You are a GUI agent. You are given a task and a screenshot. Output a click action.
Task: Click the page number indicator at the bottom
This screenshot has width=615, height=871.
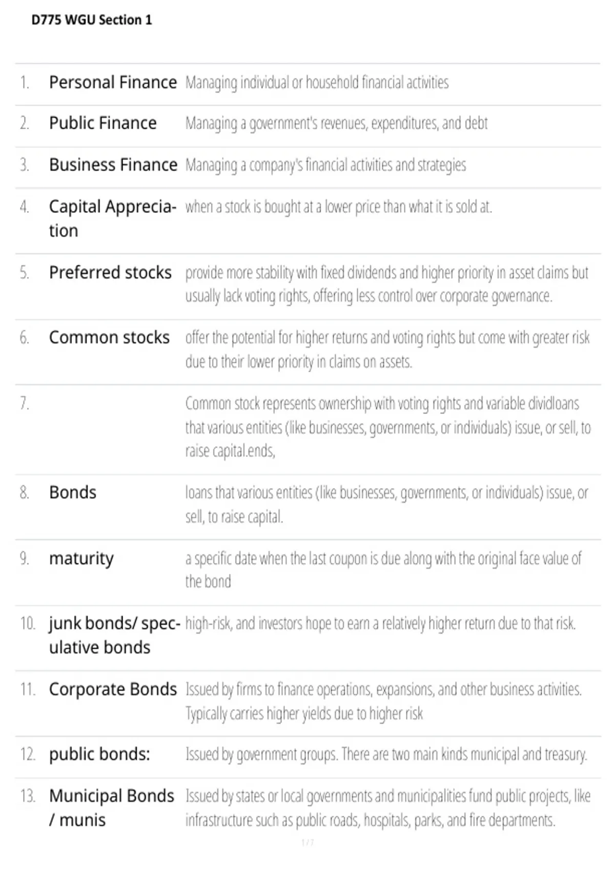(x=307, y=843)
